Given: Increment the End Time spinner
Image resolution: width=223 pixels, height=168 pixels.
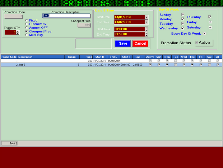Looking at the screenshot, I should 146,33.
